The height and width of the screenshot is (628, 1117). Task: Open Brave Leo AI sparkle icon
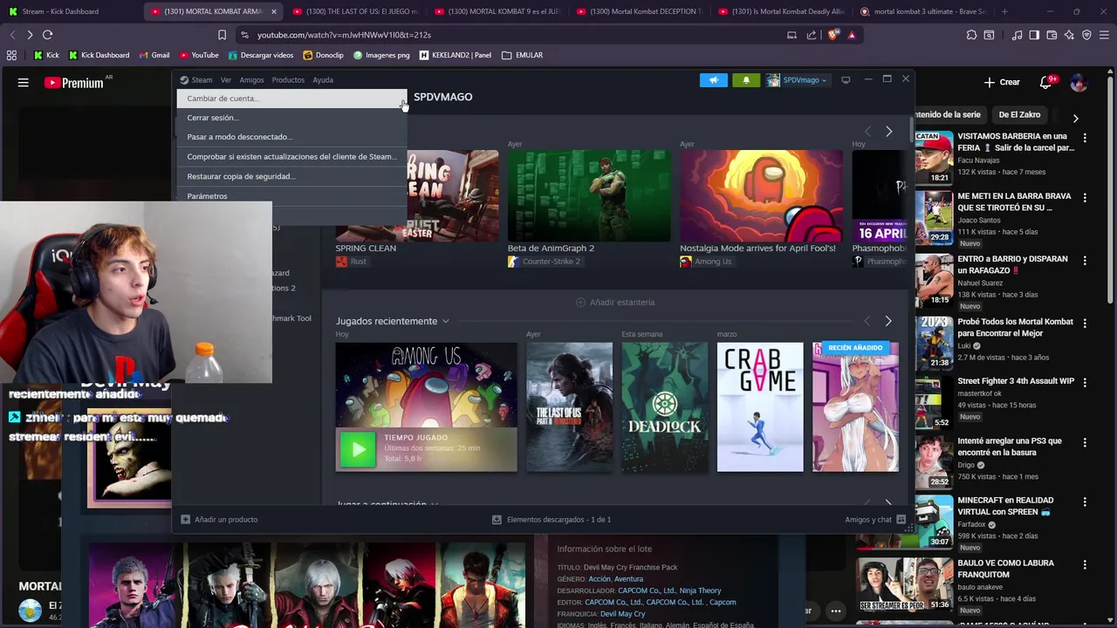1069,35
